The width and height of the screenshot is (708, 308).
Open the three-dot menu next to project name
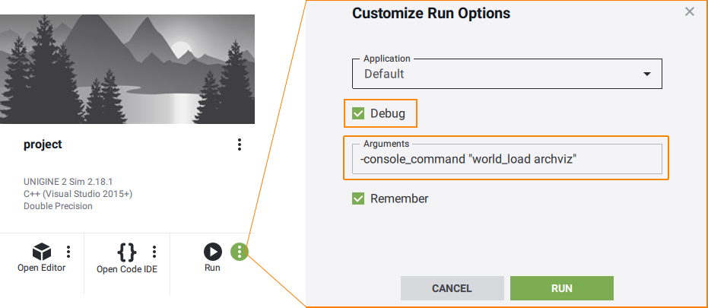(x=240, y=144)
